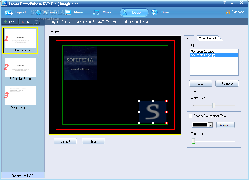Screen dimensions: 249x180
Task: Click the app logo in title bar
Action: (4, 3)
